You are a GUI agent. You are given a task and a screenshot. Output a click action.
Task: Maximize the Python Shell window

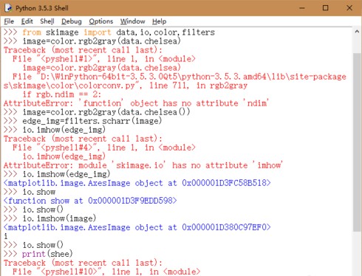(325, 8)
